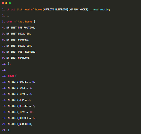Click 'NFPROTO_NUMPROTO' on line 20
Viewport: 141px width, 134px height.
click(19, 124)
